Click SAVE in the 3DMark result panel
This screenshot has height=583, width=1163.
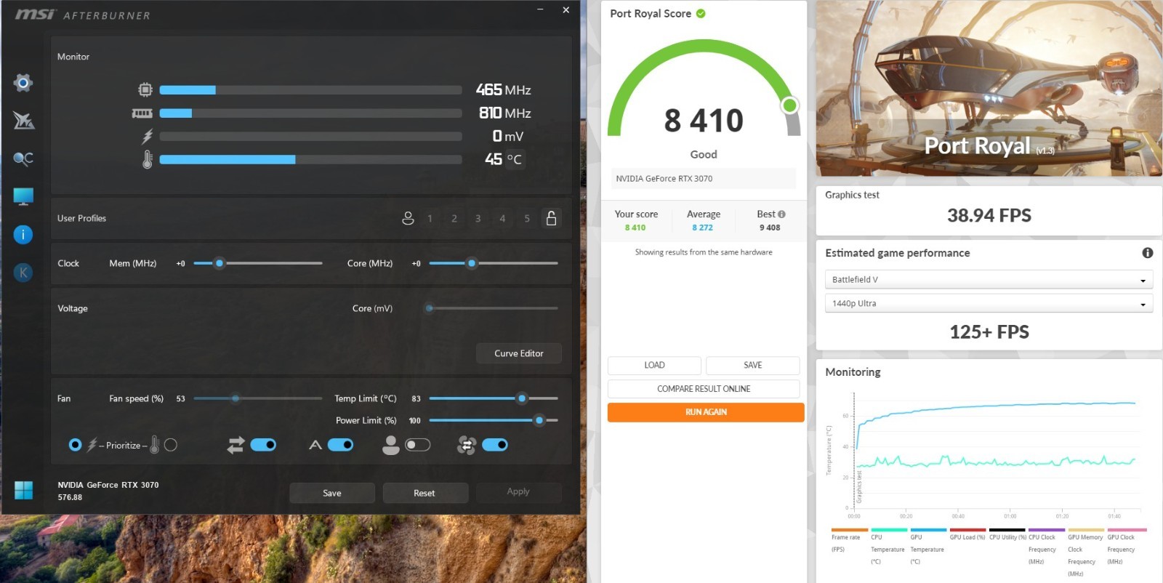[x=753, y=366]
